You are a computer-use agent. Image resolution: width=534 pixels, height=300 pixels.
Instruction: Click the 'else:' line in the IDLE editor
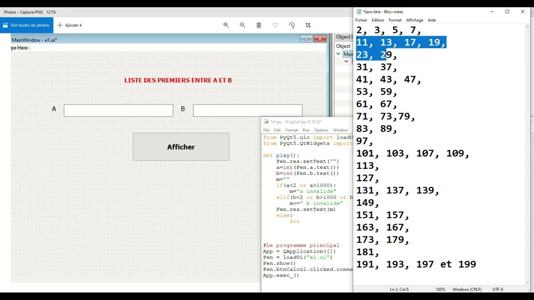point(285,215)
